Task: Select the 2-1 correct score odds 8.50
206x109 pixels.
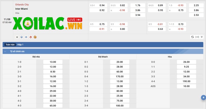Action: (53, 72)
